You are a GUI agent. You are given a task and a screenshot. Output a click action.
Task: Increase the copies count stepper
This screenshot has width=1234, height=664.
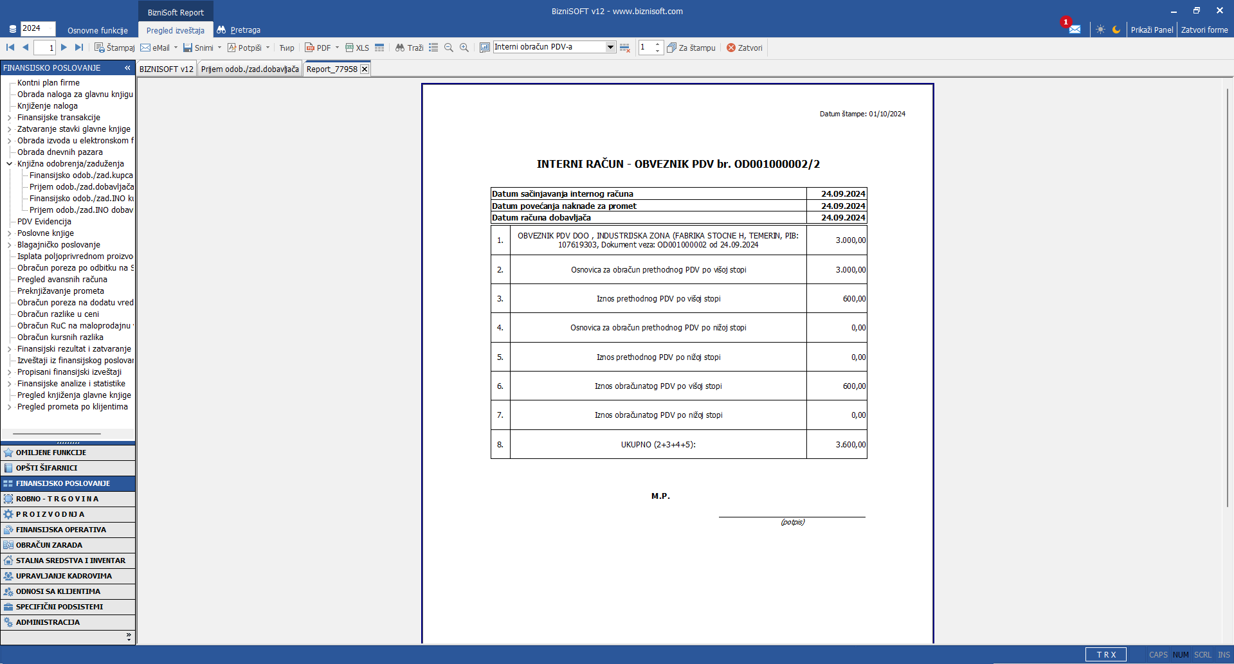[x=657, y=44]
